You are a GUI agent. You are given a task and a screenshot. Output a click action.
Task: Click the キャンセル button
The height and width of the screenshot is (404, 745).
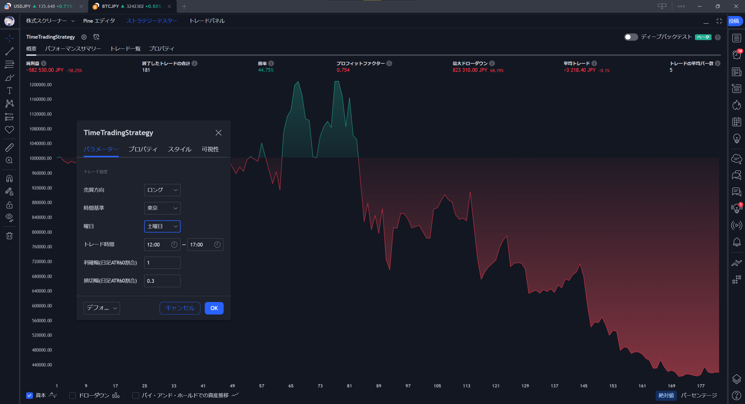[x=180, y=308]
